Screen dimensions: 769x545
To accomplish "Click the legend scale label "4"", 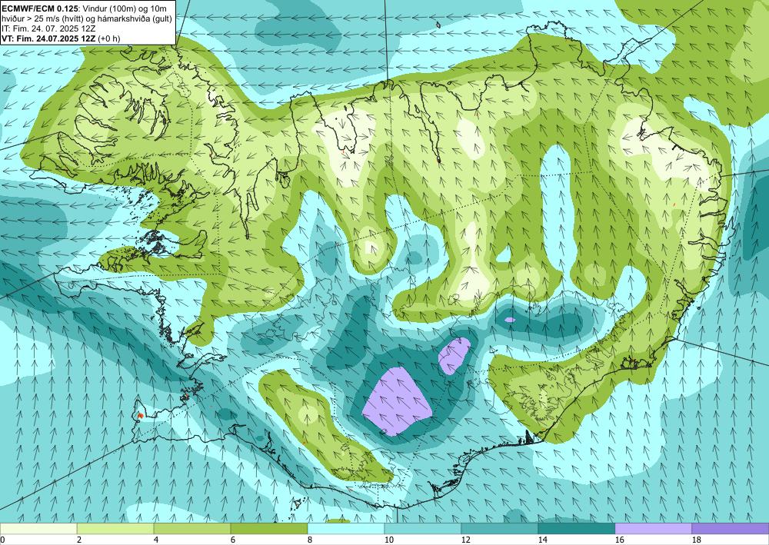I will coord(156,540).
